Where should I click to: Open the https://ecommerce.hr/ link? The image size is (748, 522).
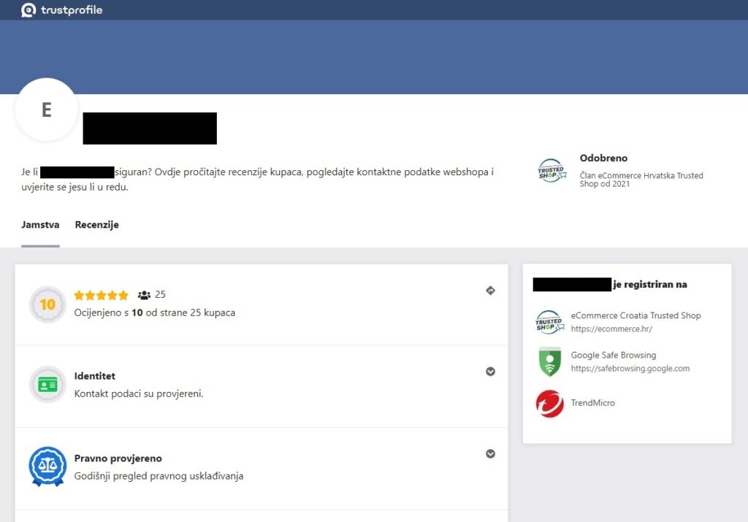(611, 329)
